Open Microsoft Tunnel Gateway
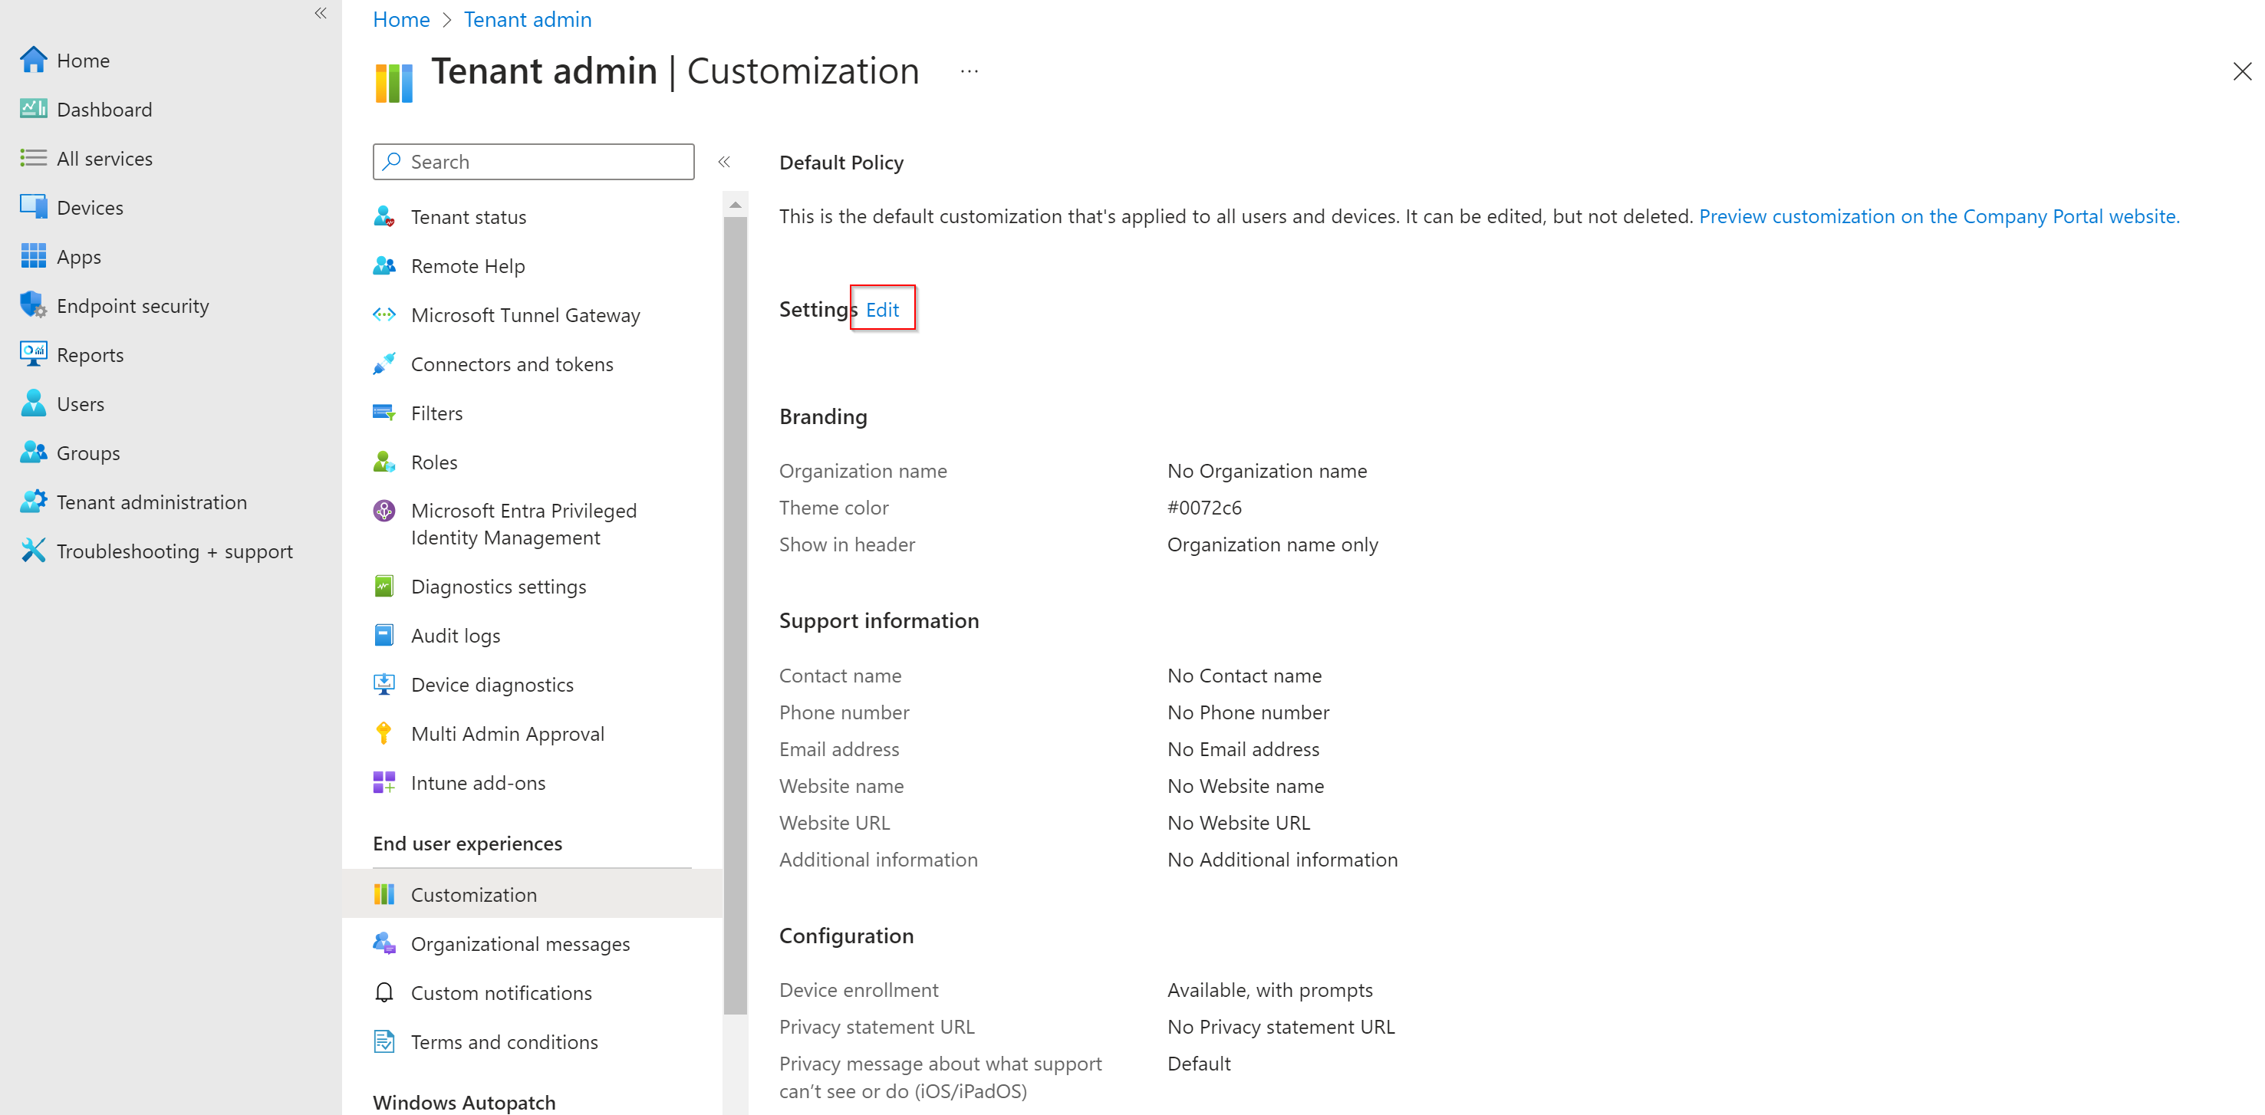 pos(525,315)
